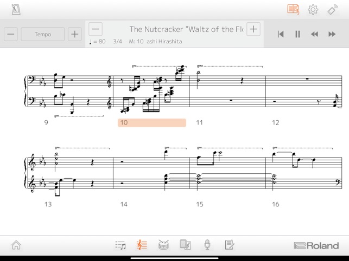This screenshot has width=349, height=261.
Task: Click the composer text ashi Hirashita
Action: (x=164, y=42)
